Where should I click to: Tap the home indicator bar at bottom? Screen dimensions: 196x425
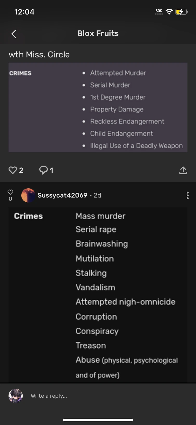tap(98, 420)
